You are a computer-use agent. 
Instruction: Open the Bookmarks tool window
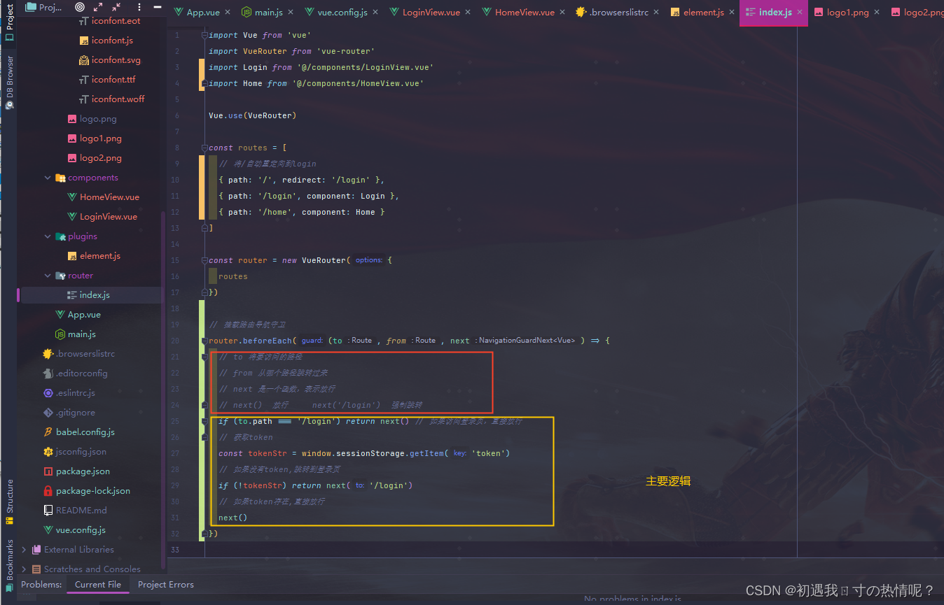tap(9, 565)
